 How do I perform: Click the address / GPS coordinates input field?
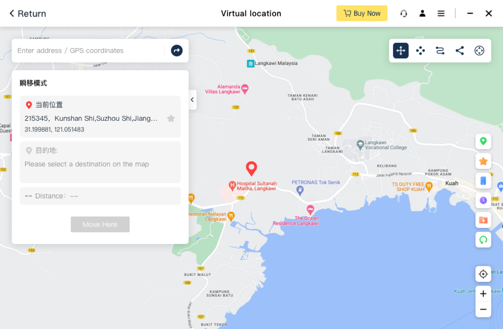pos(90,51)
